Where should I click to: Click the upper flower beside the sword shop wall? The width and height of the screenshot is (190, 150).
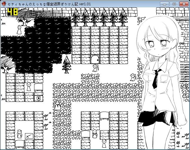pyautogui.click(x=46, y=117)
